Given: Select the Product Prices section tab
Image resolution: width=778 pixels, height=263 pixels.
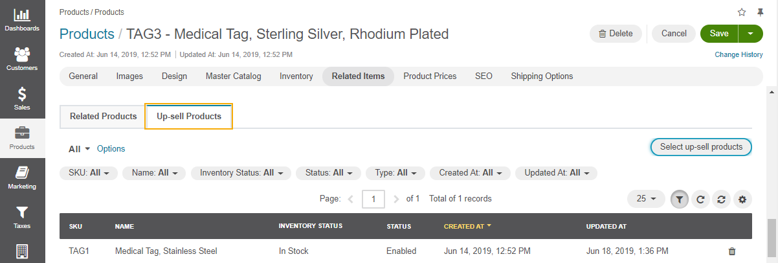Looking at the screenshot, I should tap(430, 76).
